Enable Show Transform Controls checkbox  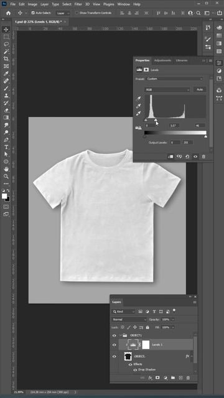(77, 13)
